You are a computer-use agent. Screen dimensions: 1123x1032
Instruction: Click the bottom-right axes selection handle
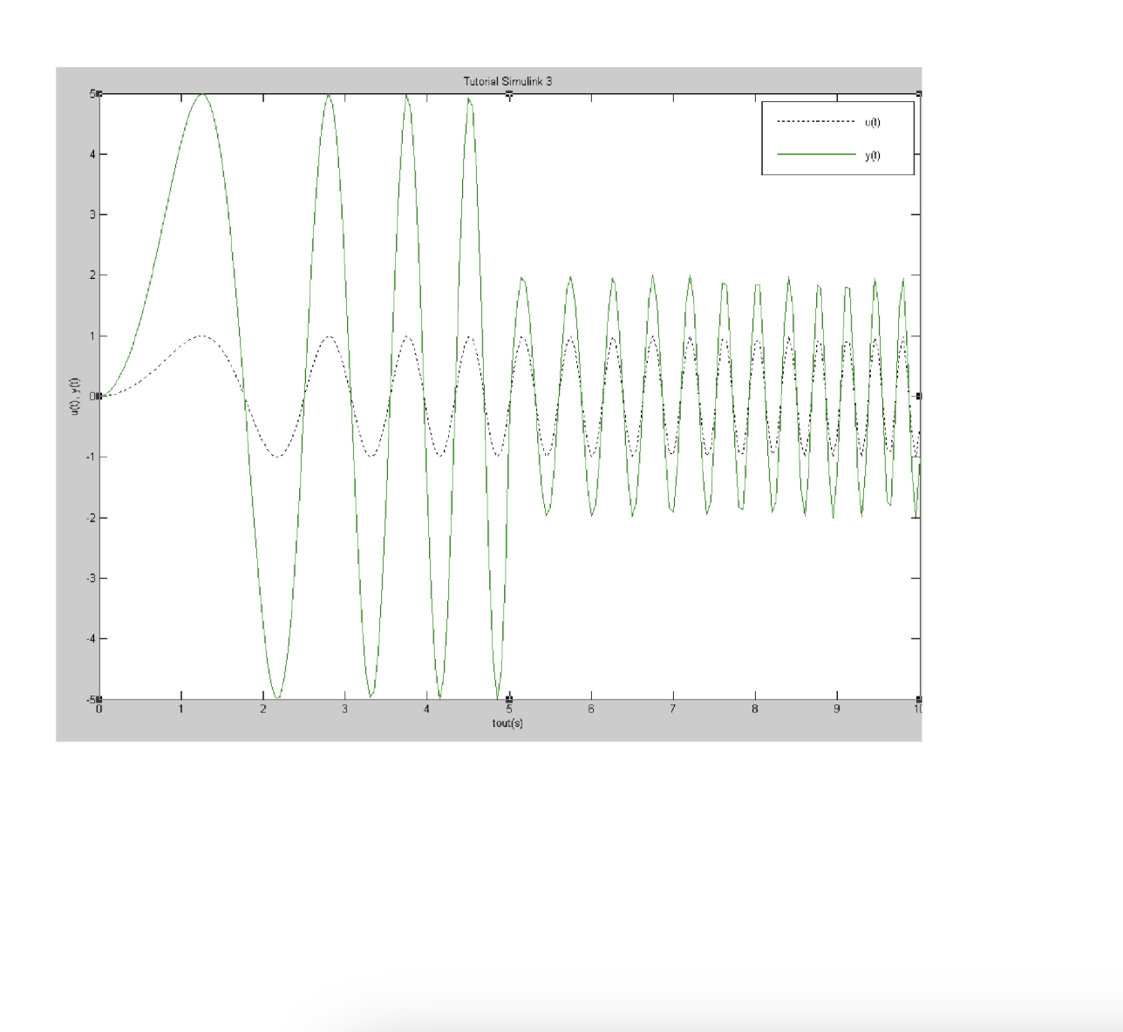click(x=919, y=697)
